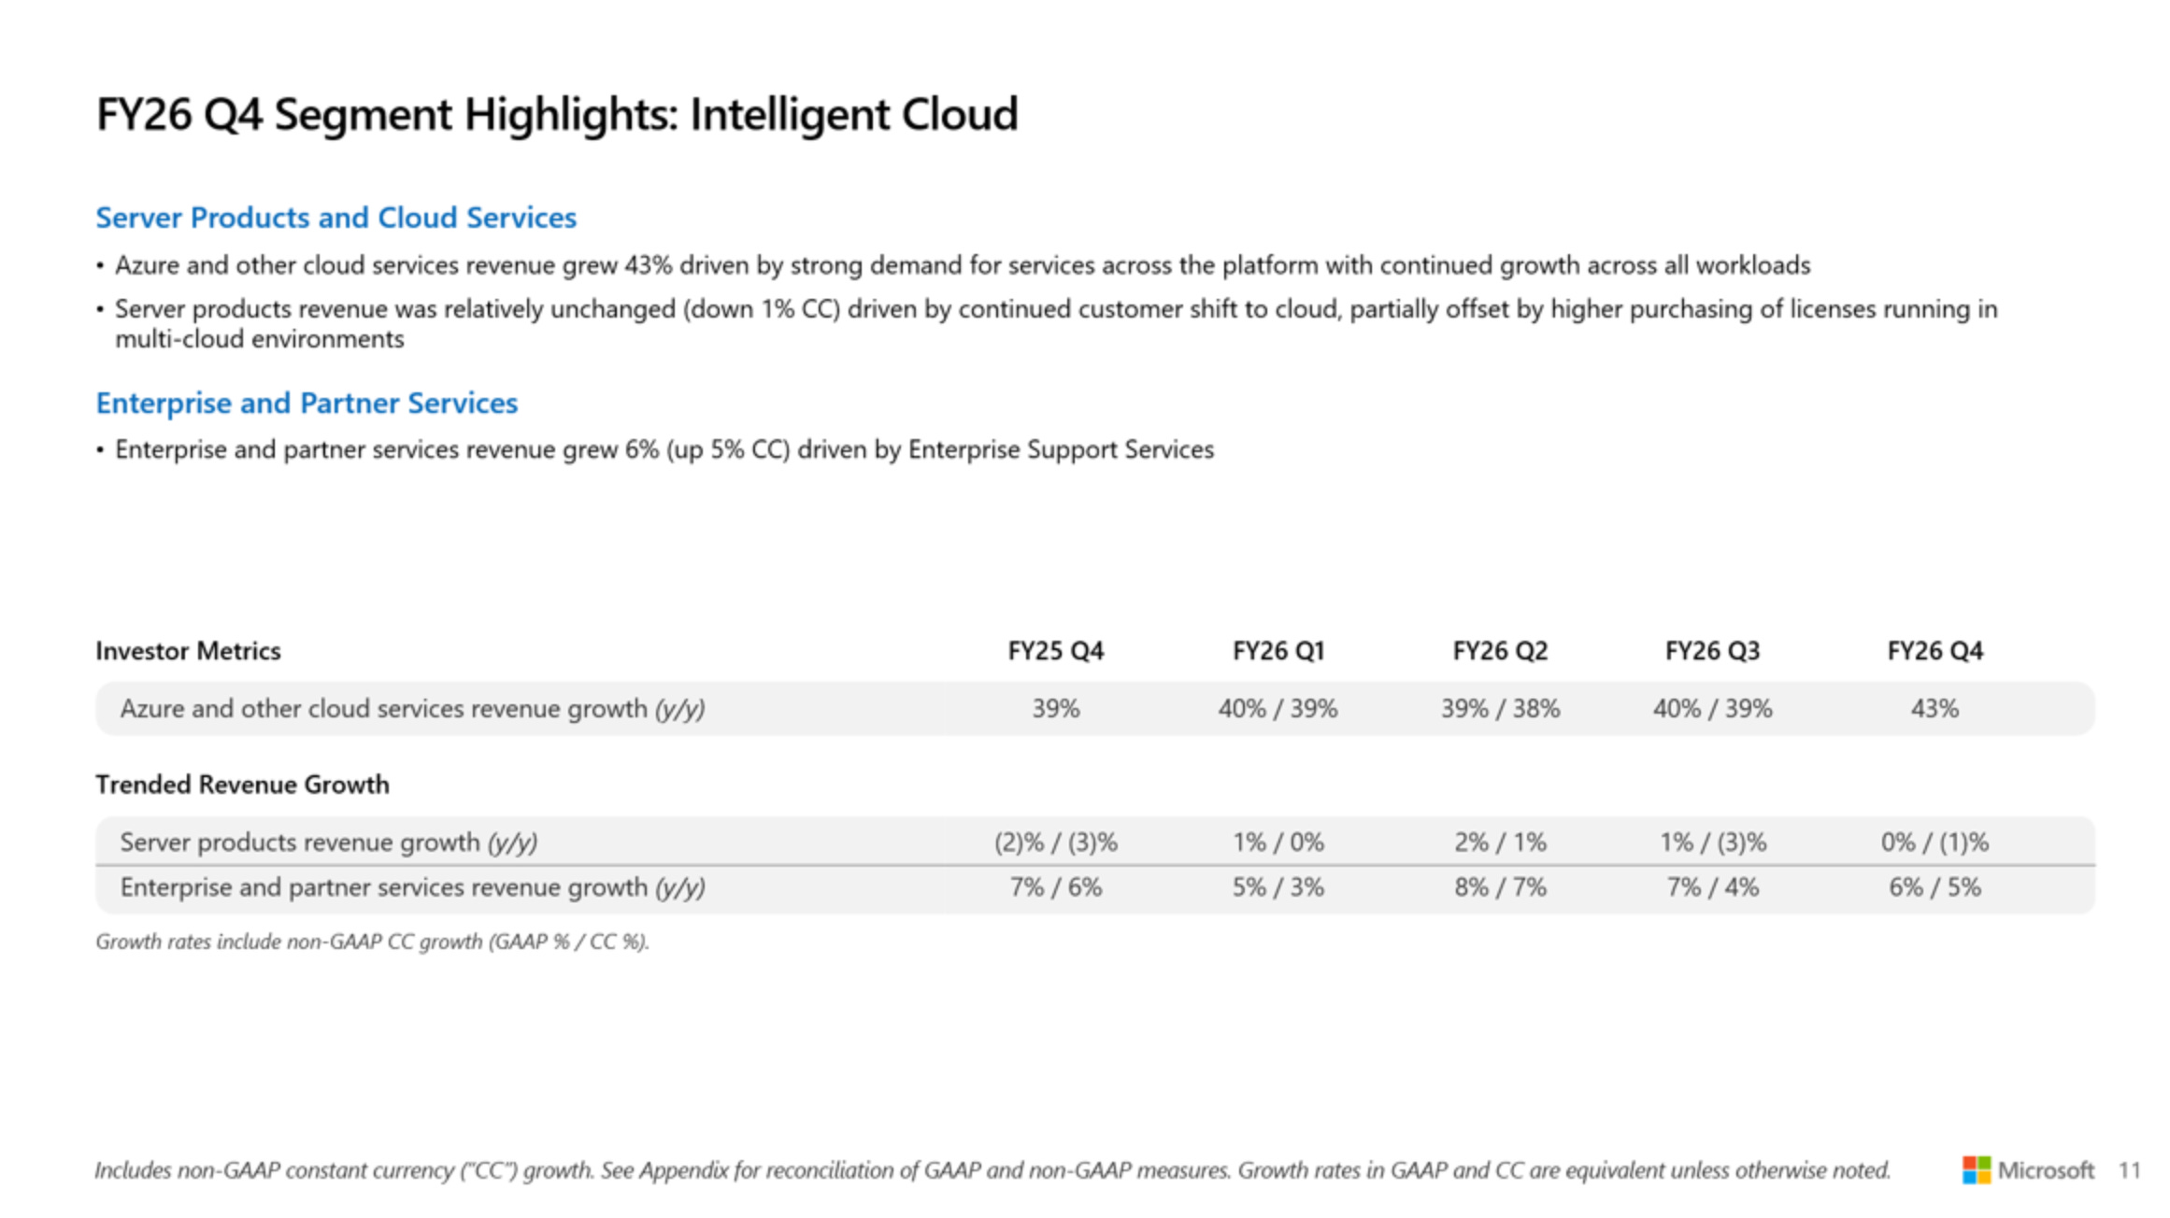Click the 0% / (1)% server products cell
The image size is (2170, 1218).
(x=1934, y=843)
